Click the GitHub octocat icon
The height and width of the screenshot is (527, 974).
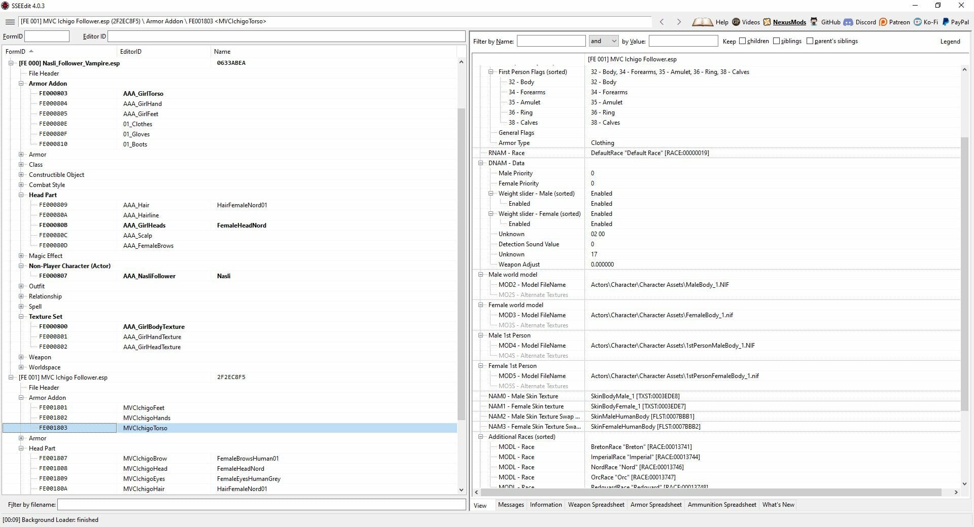(814, 22)
